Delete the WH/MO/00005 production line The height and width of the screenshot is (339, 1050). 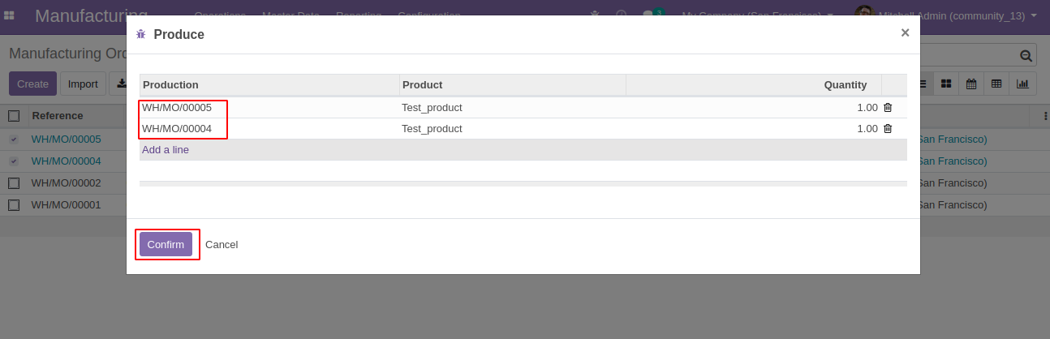[x=888, y=107]
